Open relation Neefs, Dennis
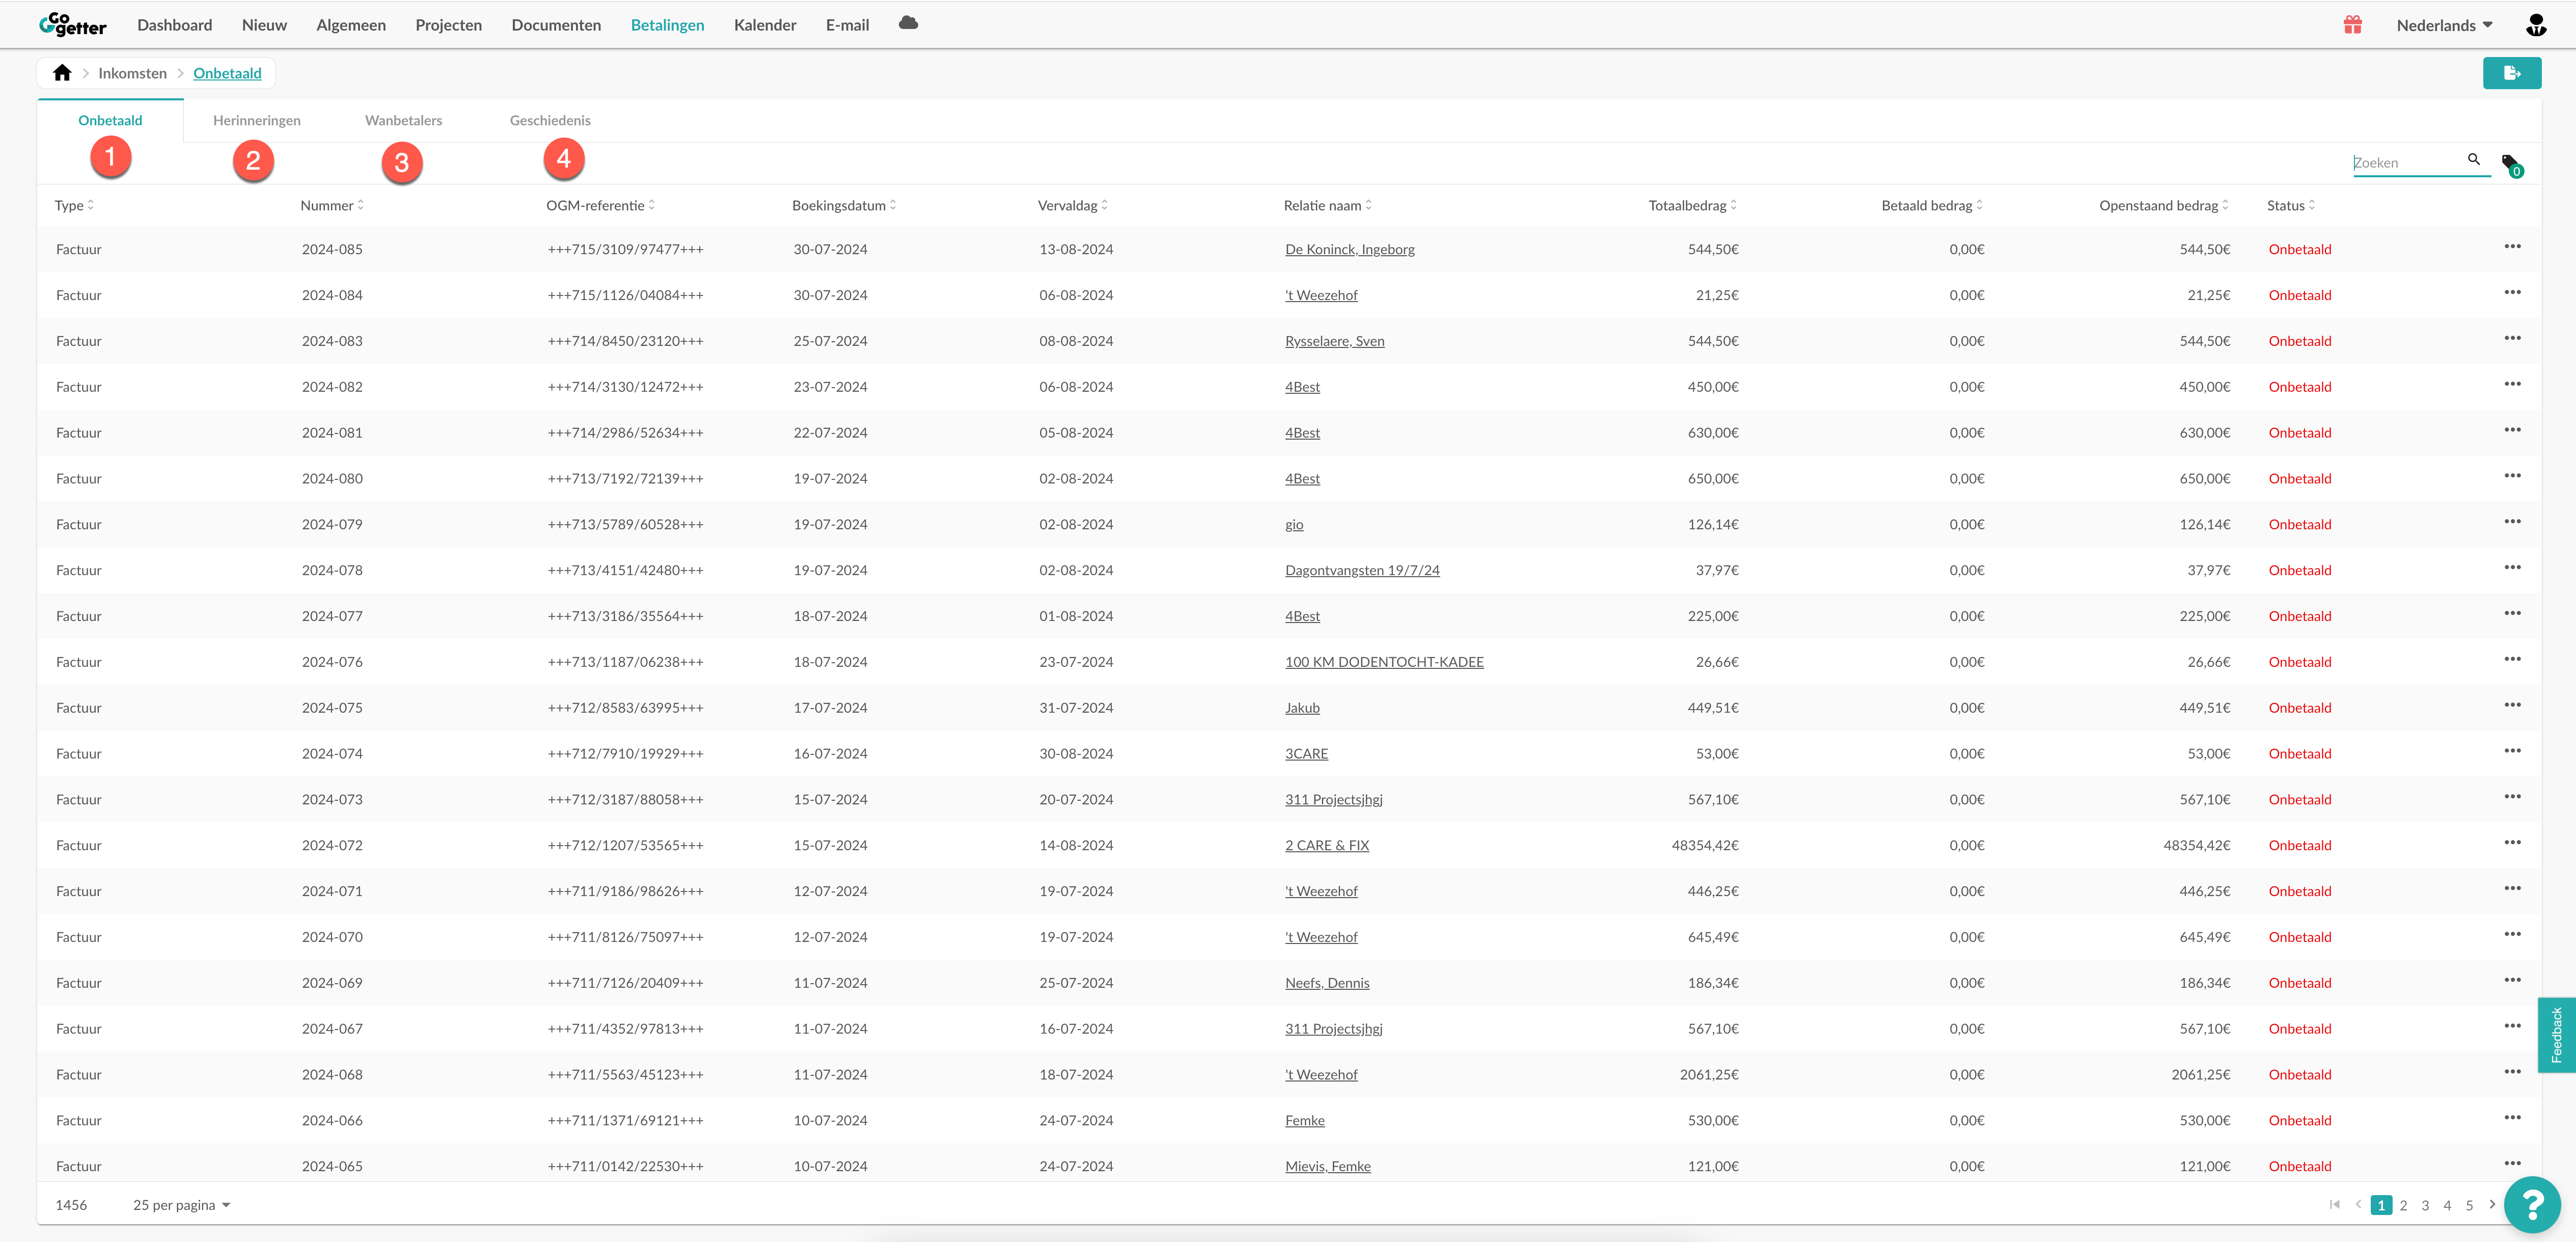The image size is (2576, 1242). pyautogui.click(x=1327, y=984)
